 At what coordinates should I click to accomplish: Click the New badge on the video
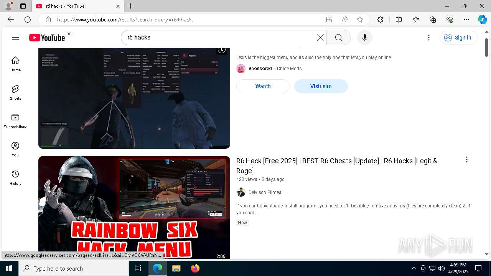coord(242,223)
